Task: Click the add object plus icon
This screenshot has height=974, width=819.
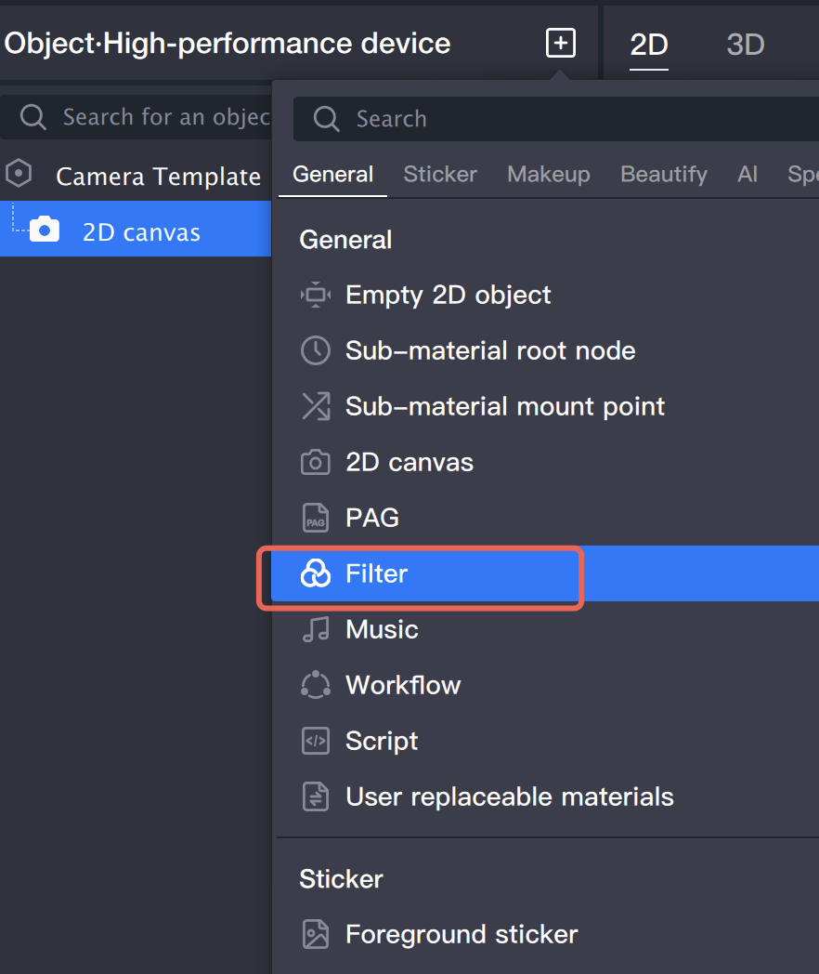Action: pyautogui.click(x=560, y=43)
